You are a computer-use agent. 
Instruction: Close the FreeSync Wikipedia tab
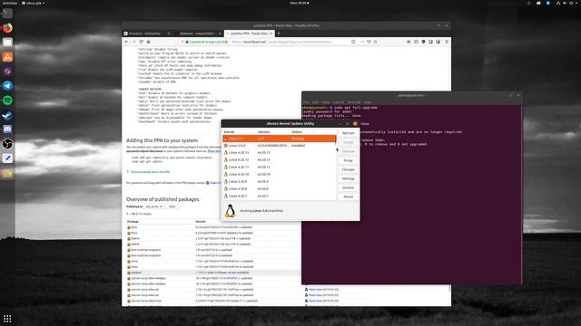click(x=169, y=34)
